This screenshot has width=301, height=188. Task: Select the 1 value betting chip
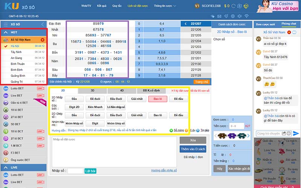click(222, 136)
